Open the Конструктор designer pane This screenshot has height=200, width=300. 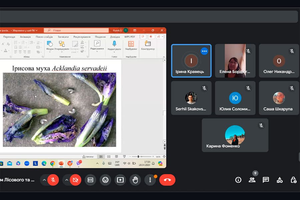(148, 46)
